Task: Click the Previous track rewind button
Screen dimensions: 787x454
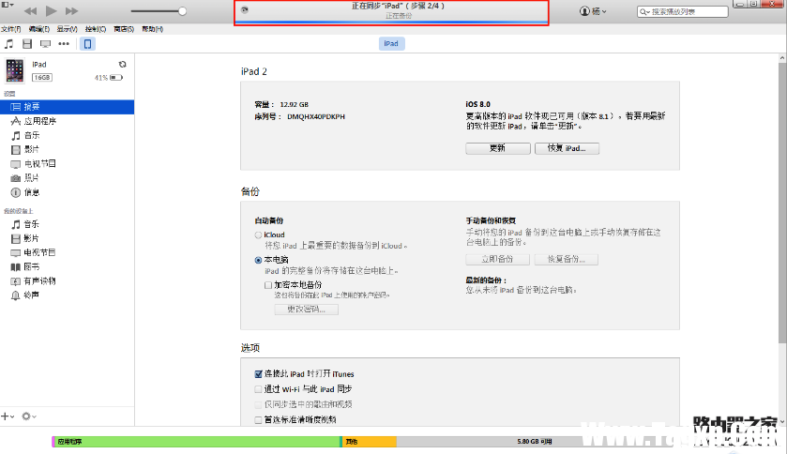Action: (31, 10)
